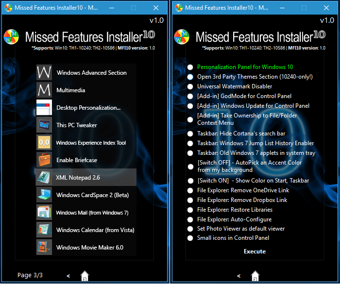Open Desktop Personalization window icon
Screen dimensions: 340x284
click(44, 107)
